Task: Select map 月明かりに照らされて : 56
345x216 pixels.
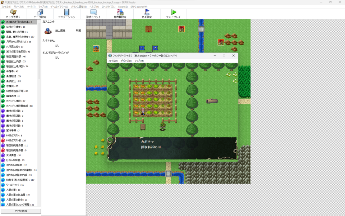Action: click(19, 42)
